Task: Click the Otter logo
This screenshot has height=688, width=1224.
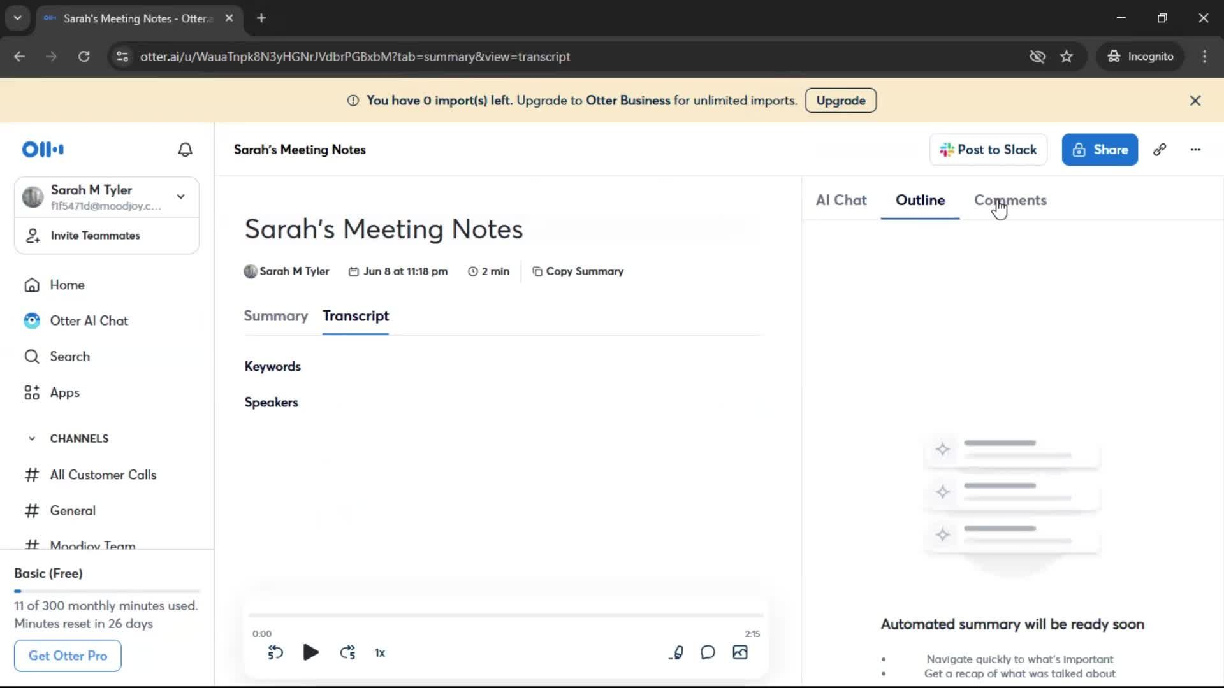Action: pos(43,150)
